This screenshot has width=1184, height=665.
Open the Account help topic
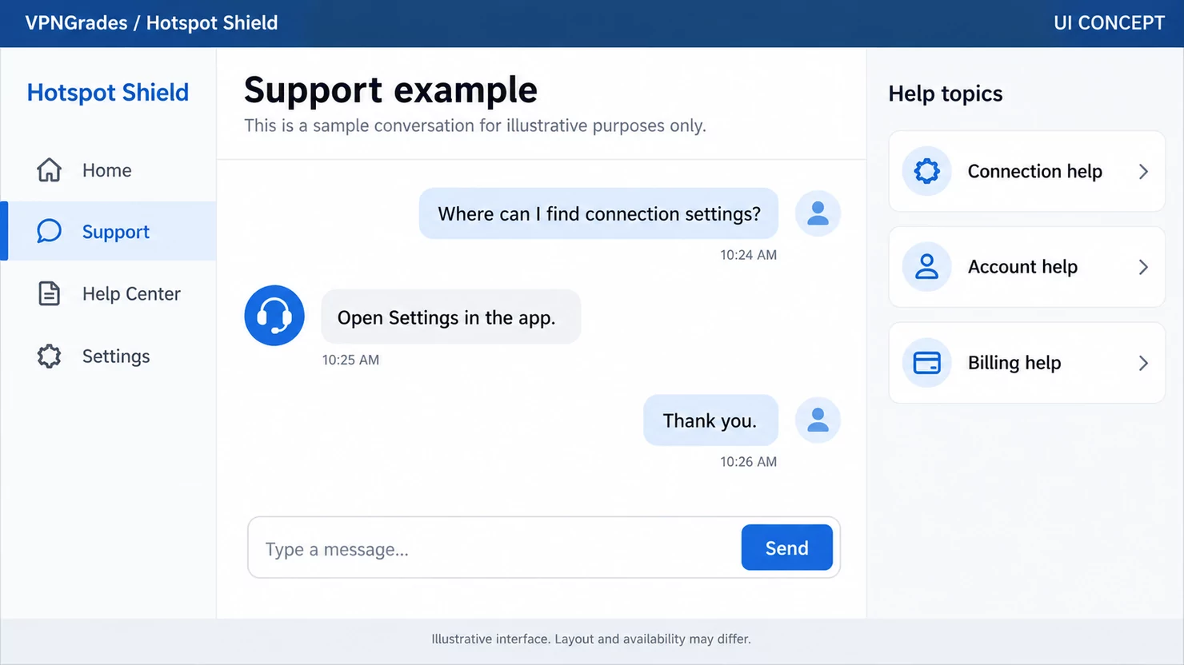pos(1027,267)
